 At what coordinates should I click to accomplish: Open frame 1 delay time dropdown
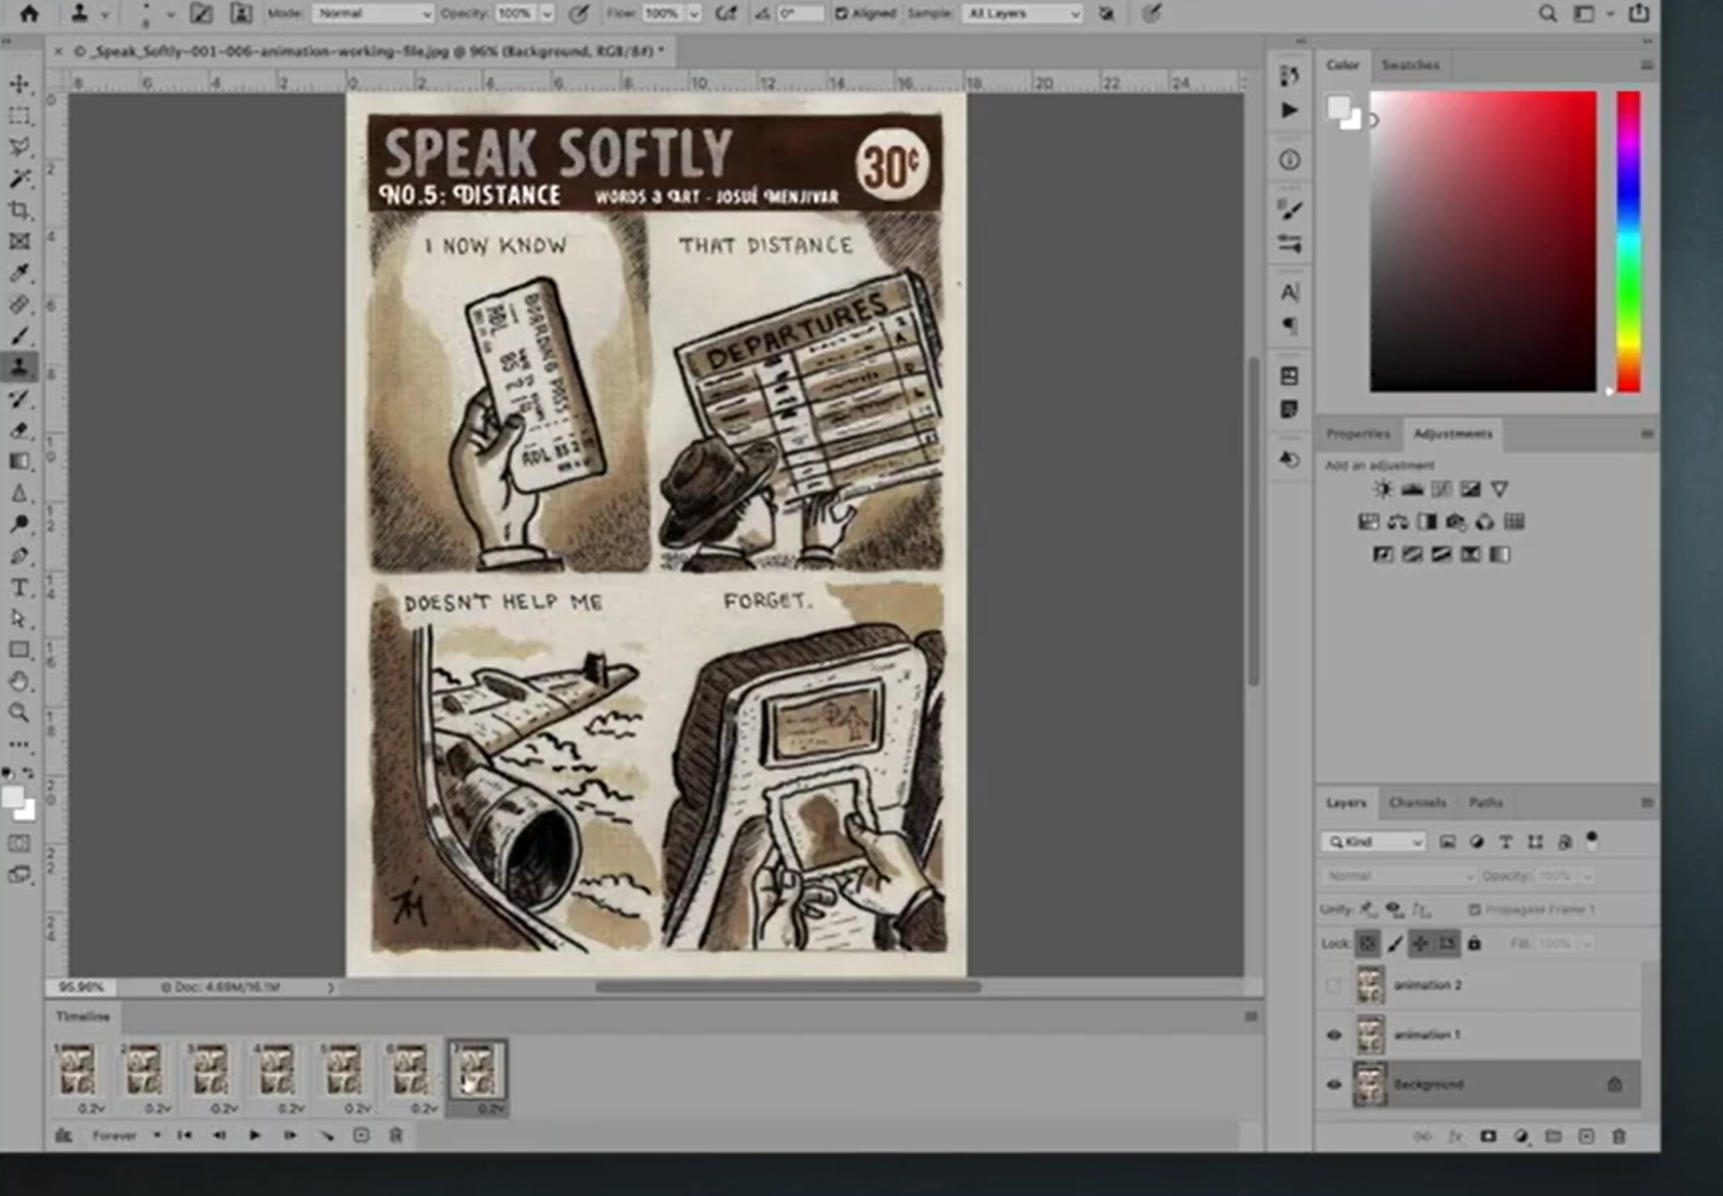91,1108
